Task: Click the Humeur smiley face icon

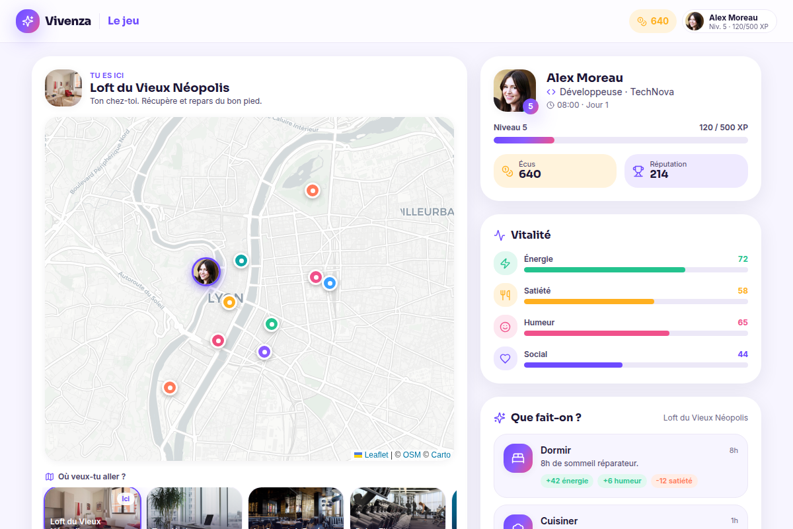Action: [x=506, y=327]
